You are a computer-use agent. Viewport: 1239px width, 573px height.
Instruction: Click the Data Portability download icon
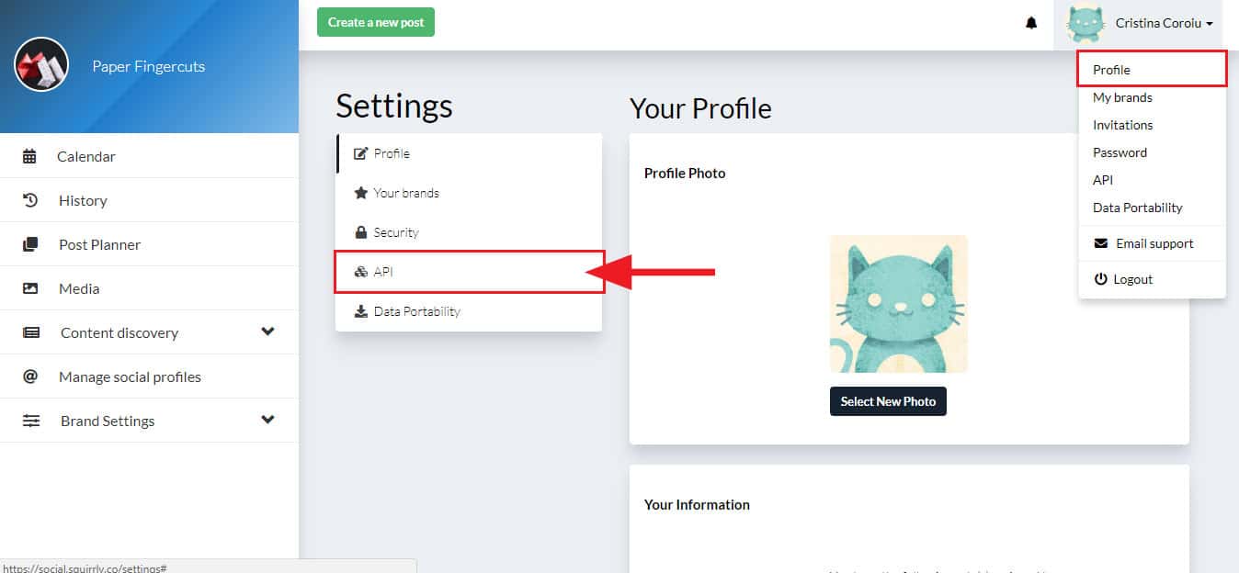[361, 311]
